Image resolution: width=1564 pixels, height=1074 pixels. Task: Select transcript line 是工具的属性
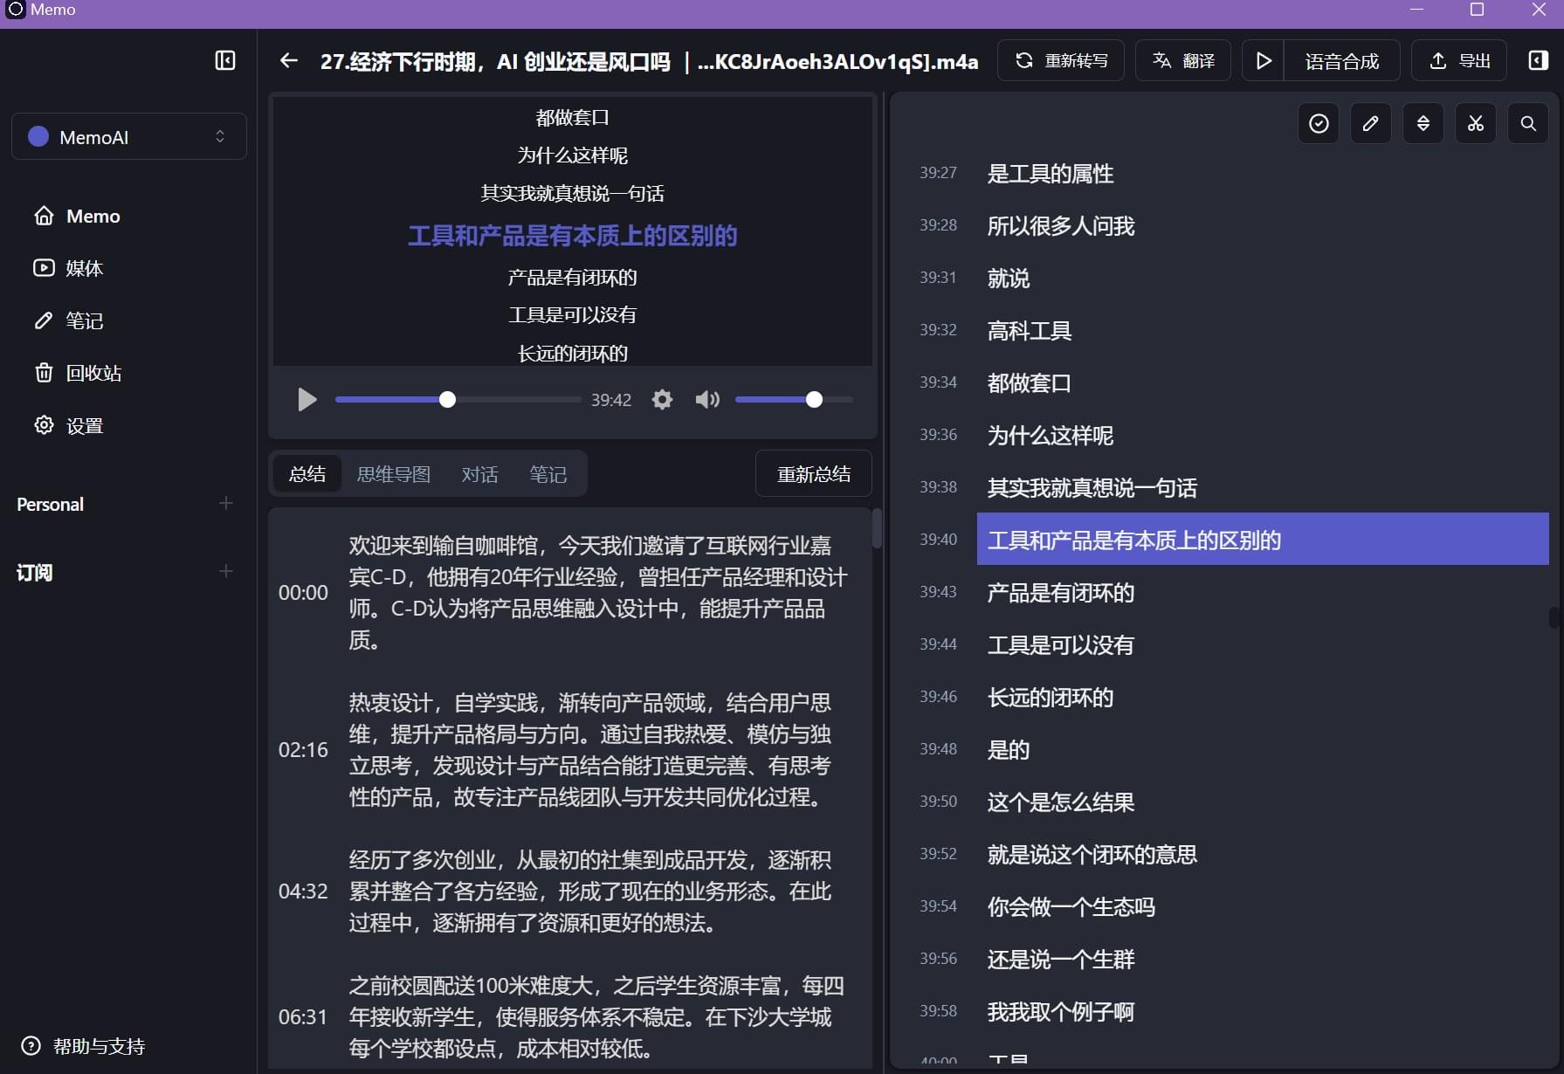[x=1051, y=174]
